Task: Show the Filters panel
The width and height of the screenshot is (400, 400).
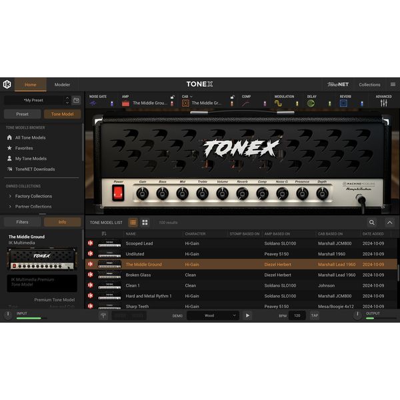Action: coord(22,222)
